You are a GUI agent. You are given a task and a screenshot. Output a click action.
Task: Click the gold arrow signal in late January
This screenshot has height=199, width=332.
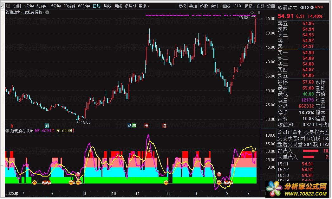click(219, 182)
